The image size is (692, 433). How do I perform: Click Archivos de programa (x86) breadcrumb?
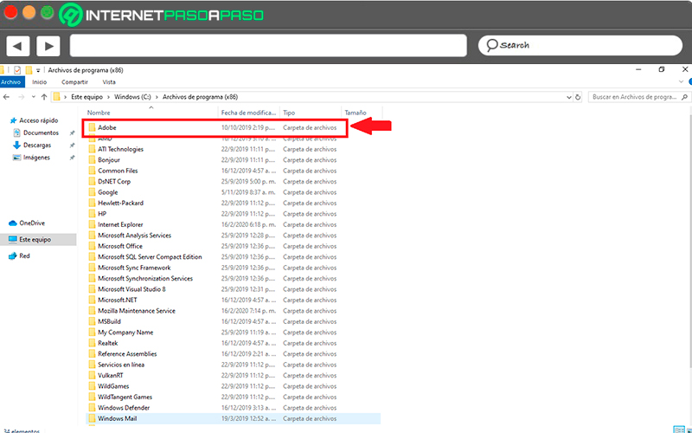200,97
